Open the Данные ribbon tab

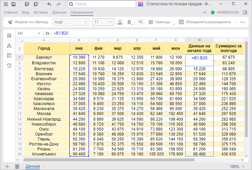tap(59, 12)
